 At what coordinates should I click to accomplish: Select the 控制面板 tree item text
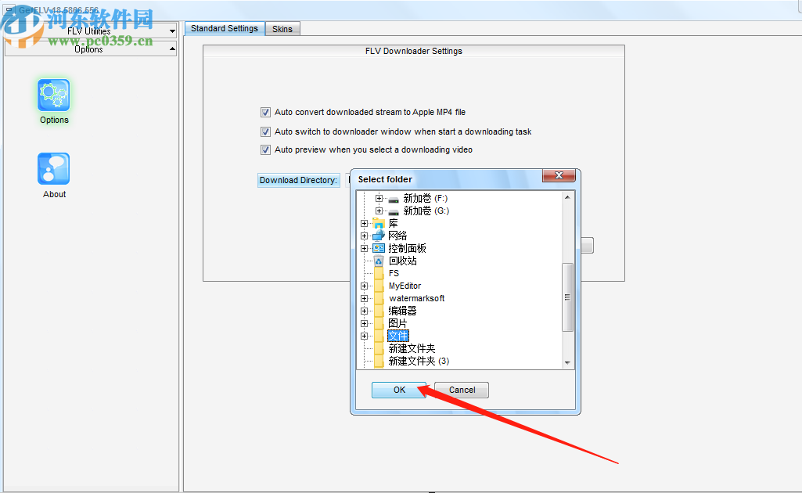tap(407, 249)
